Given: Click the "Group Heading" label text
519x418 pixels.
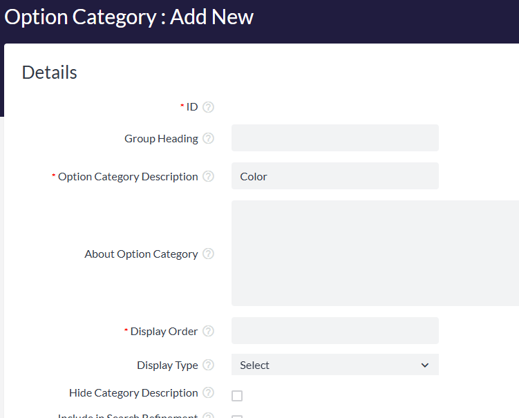Looking at the screenshot, I should 161,139.
